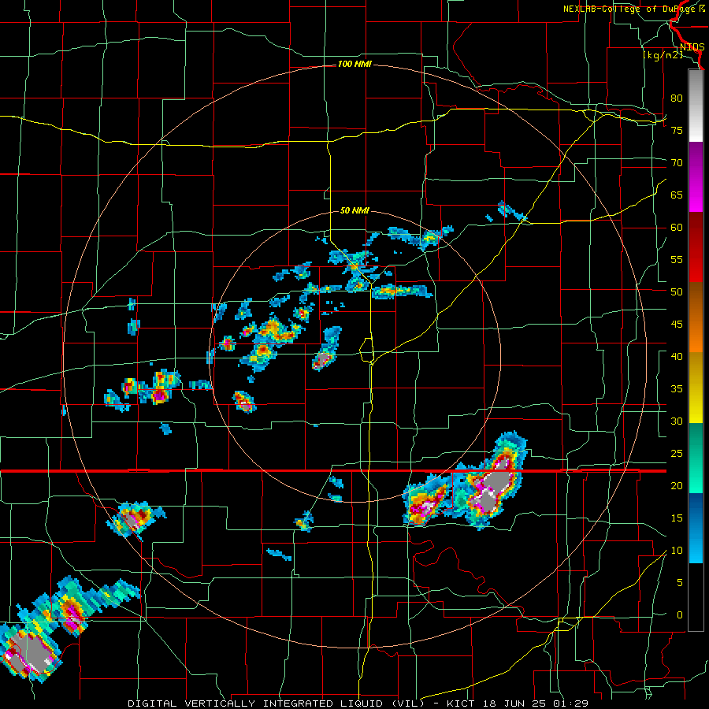The image size is (709, 709).
Task: Pick the white segment of the color bar
Action: pyautogui.click(x=696, y=128)
